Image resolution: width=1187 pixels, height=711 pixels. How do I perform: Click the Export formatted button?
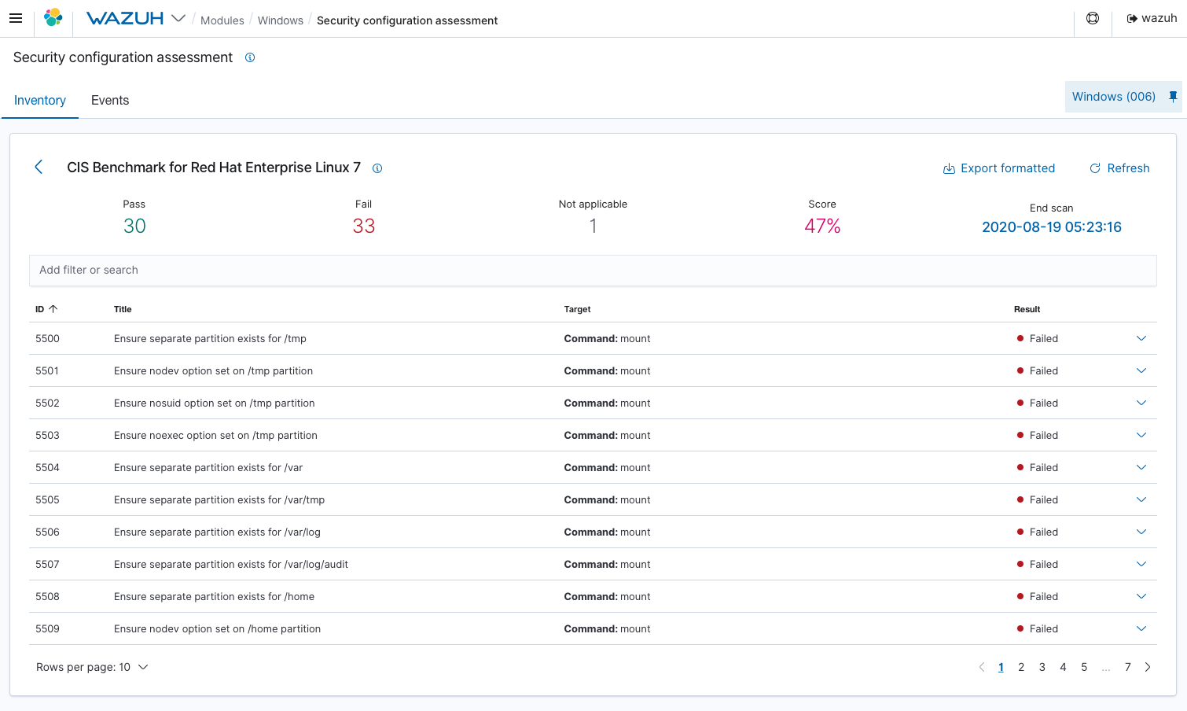tap(999, 168)
